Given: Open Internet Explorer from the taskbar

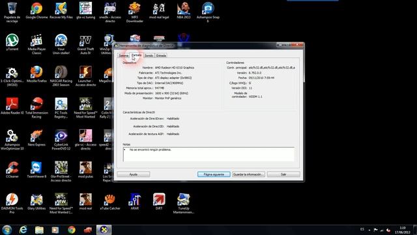Looking at the screenshot, I should point(23,230).
